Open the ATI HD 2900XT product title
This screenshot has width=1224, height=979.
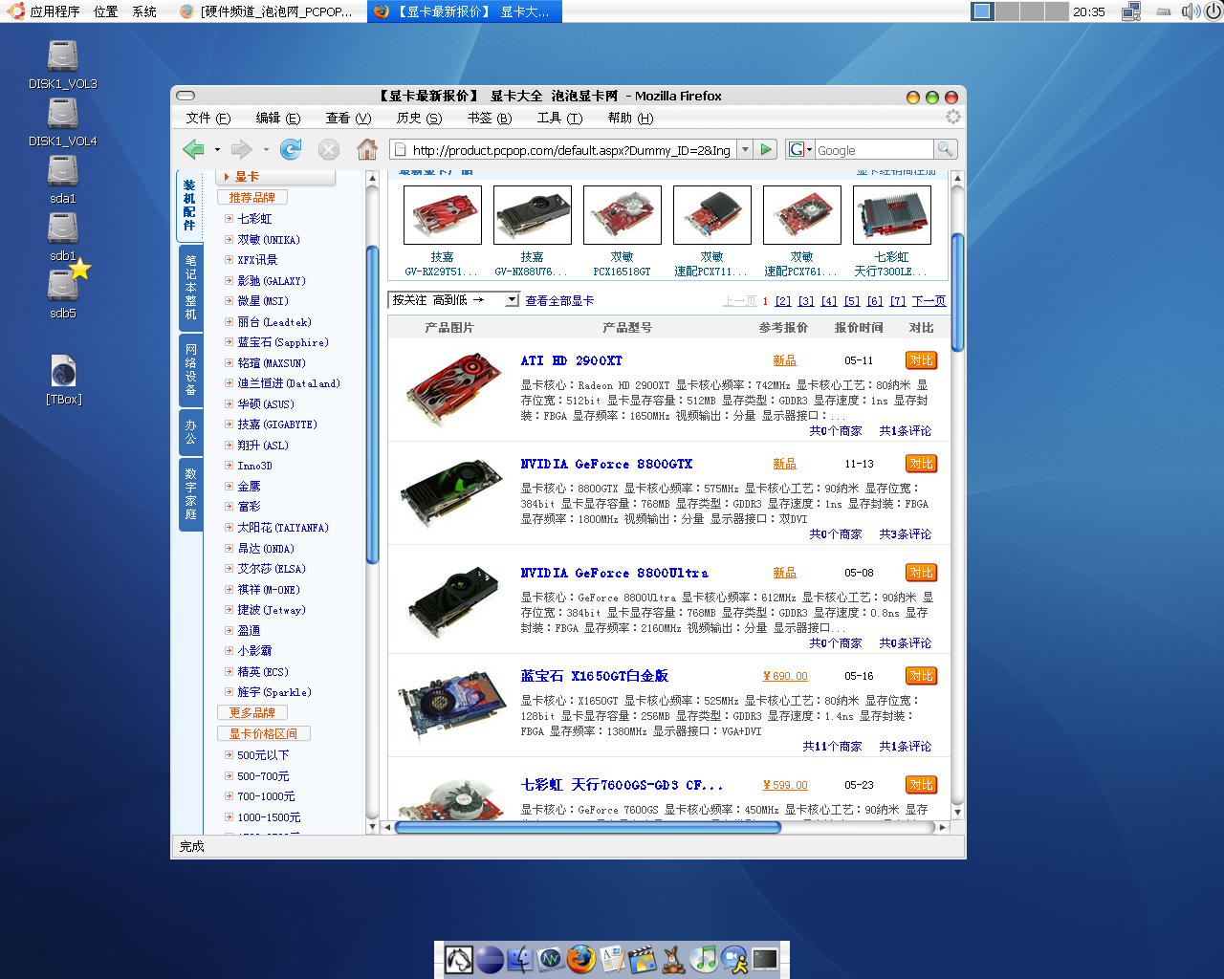571,360
